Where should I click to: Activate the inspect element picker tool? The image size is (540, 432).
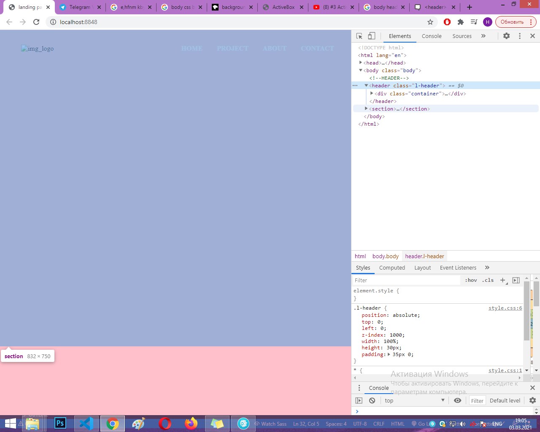[359, 36]
